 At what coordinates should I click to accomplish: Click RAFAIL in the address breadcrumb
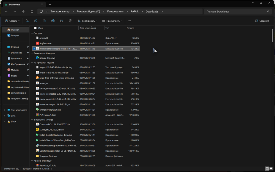tap(134, 11)
